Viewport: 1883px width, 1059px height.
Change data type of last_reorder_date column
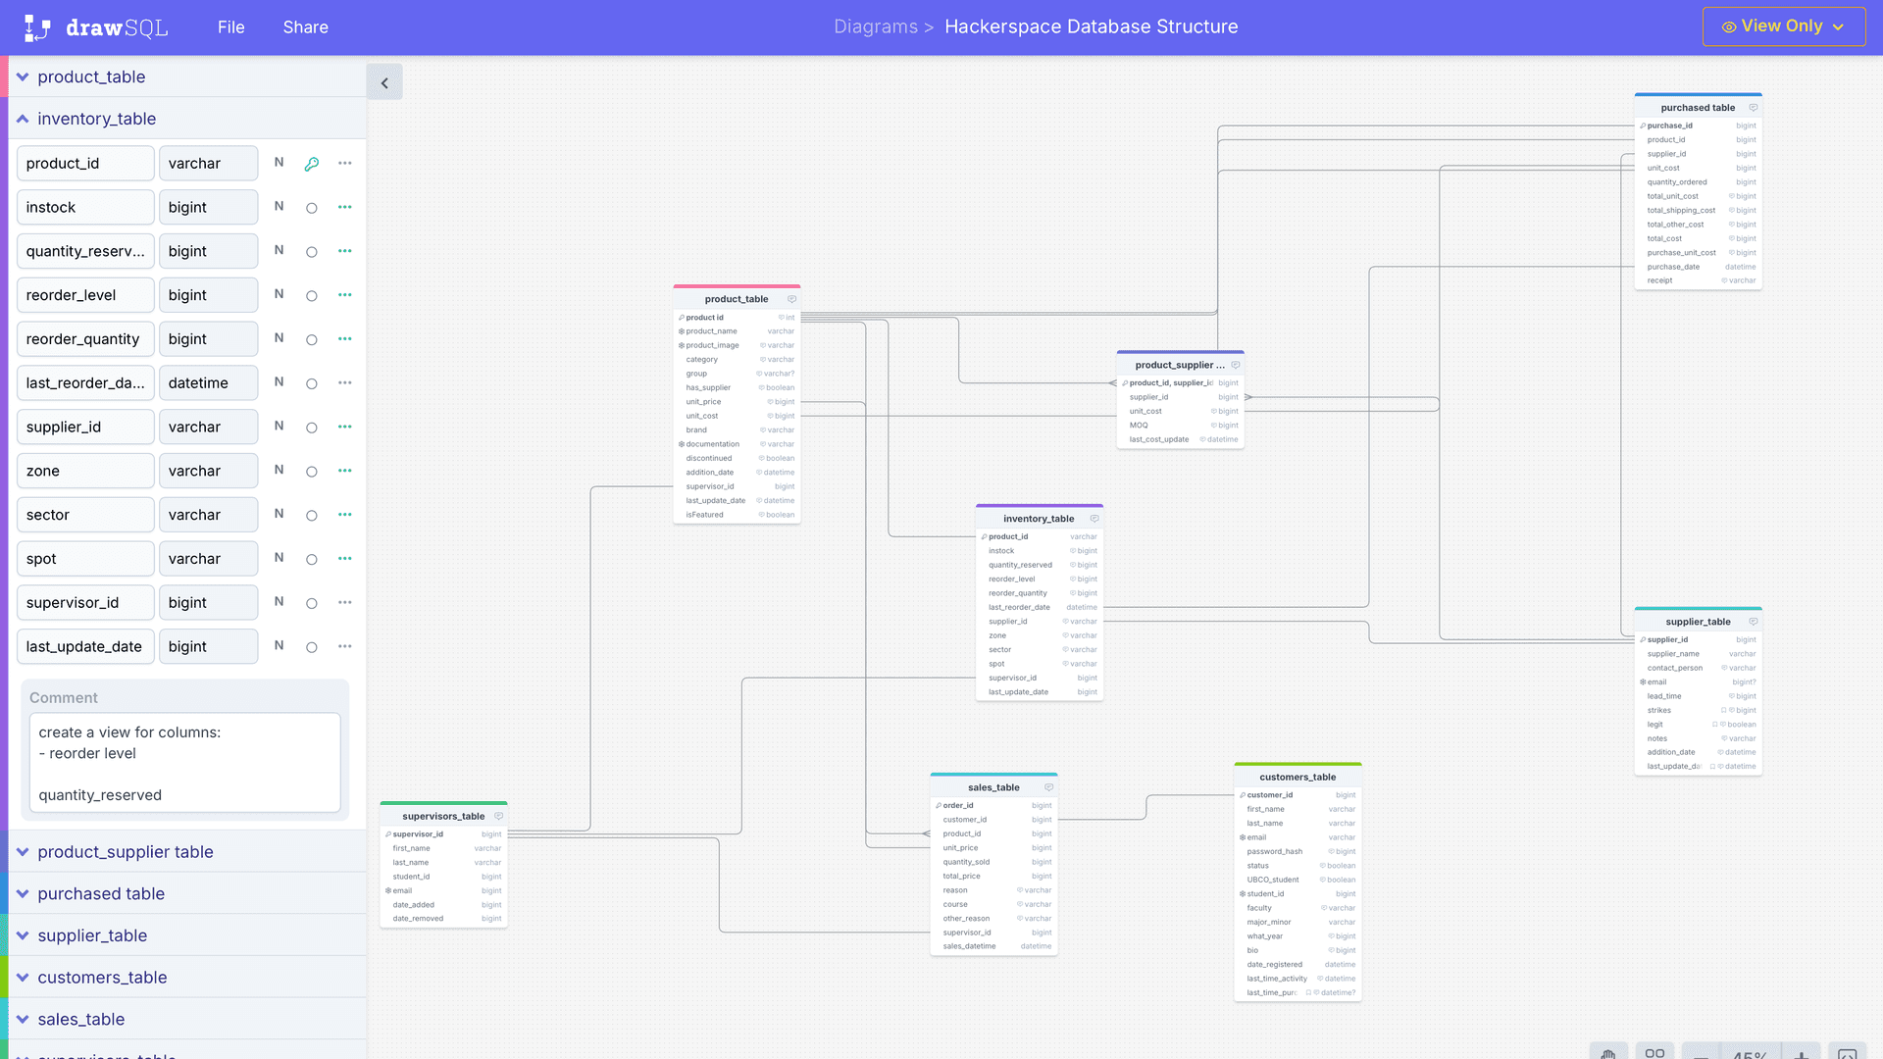coord(208,383)
